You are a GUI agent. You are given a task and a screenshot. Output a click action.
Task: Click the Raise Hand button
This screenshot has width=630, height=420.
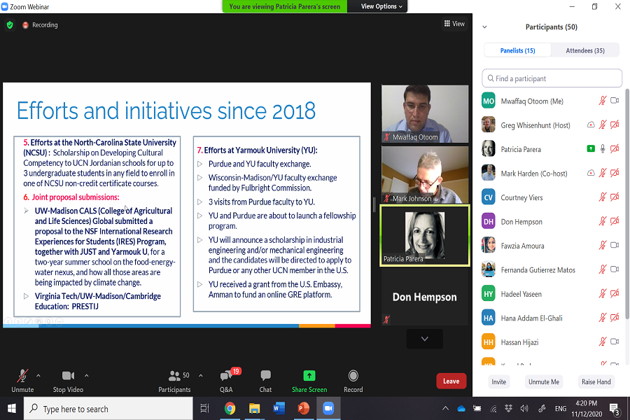pyautogui.click(x=596, y=381)
